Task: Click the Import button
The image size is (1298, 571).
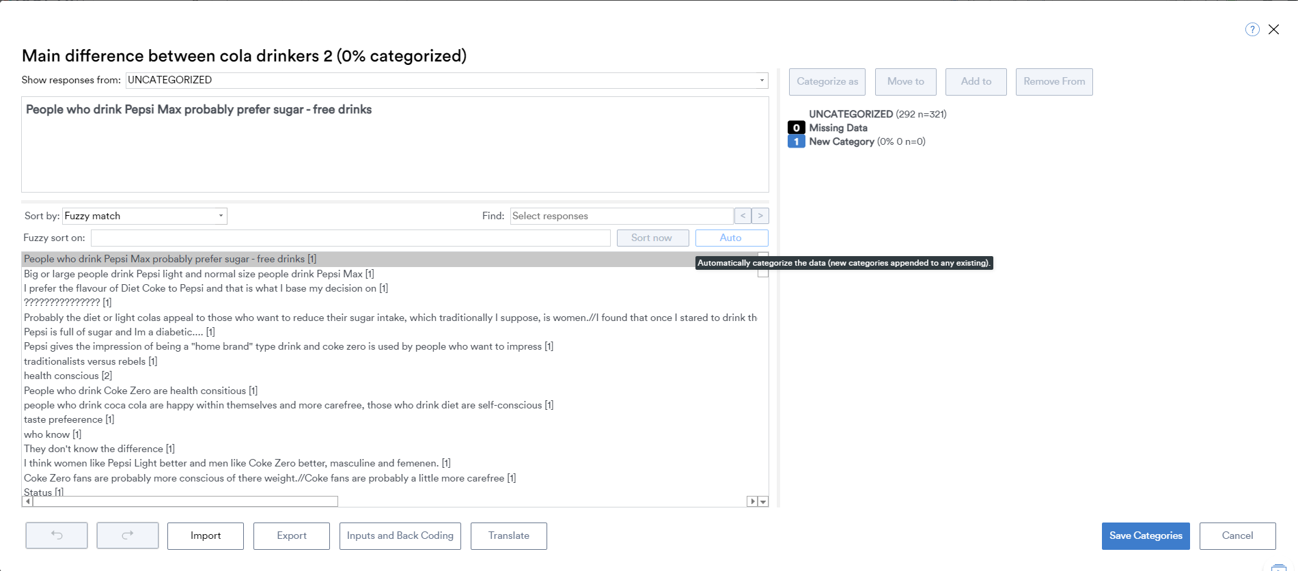Action: [x=206, y=535]
